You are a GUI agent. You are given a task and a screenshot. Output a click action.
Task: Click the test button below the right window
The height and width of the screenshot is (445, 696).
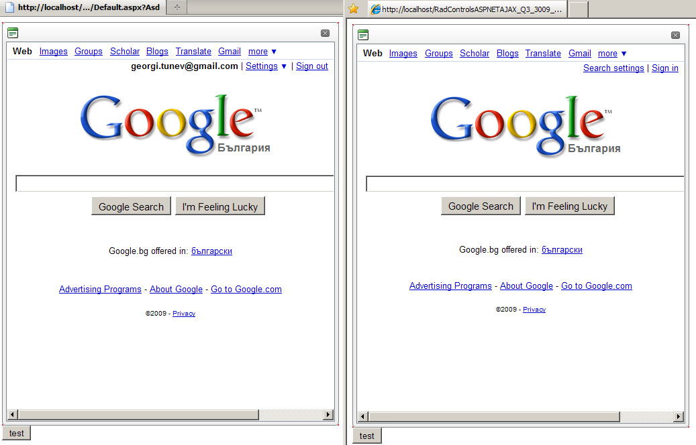click(x=366, y=436)
